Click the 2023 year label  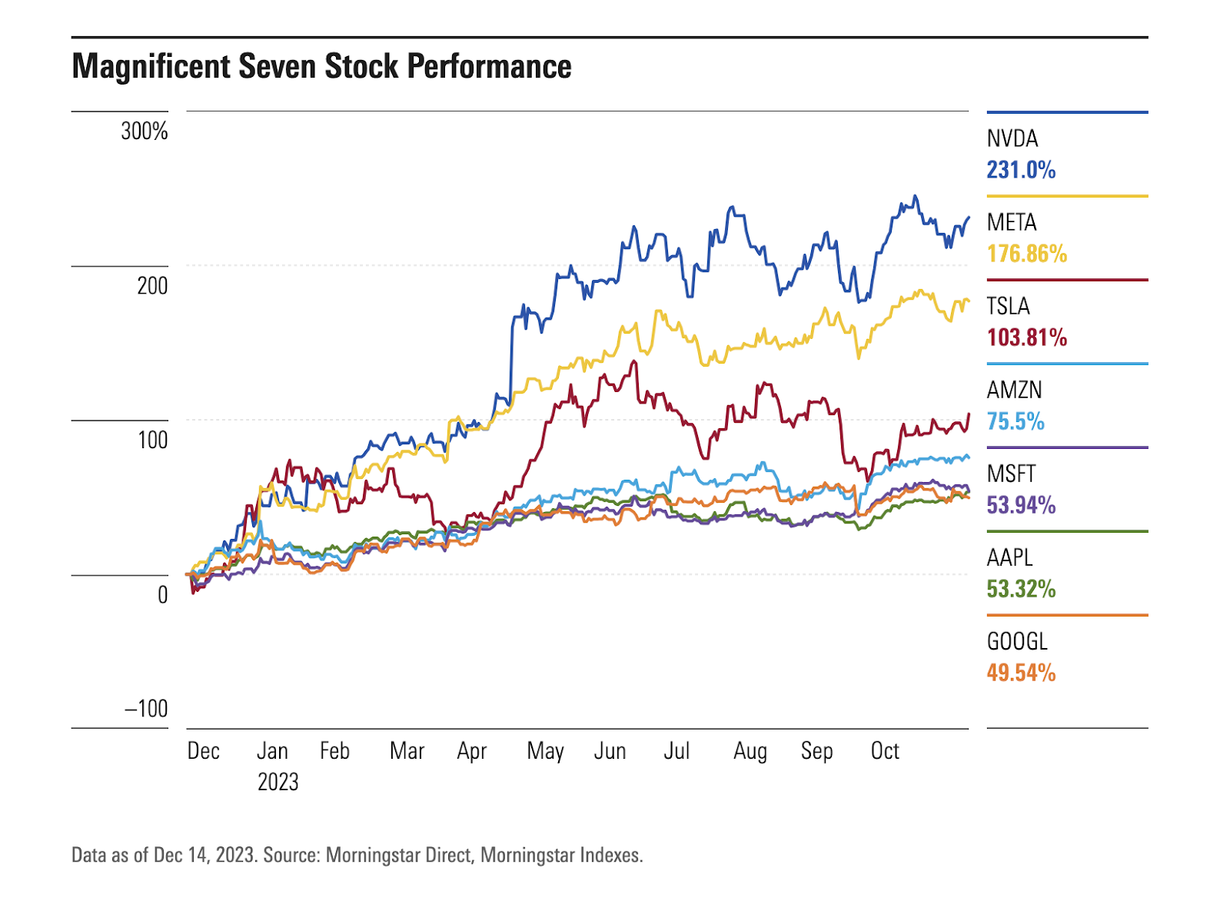point(278,782)
